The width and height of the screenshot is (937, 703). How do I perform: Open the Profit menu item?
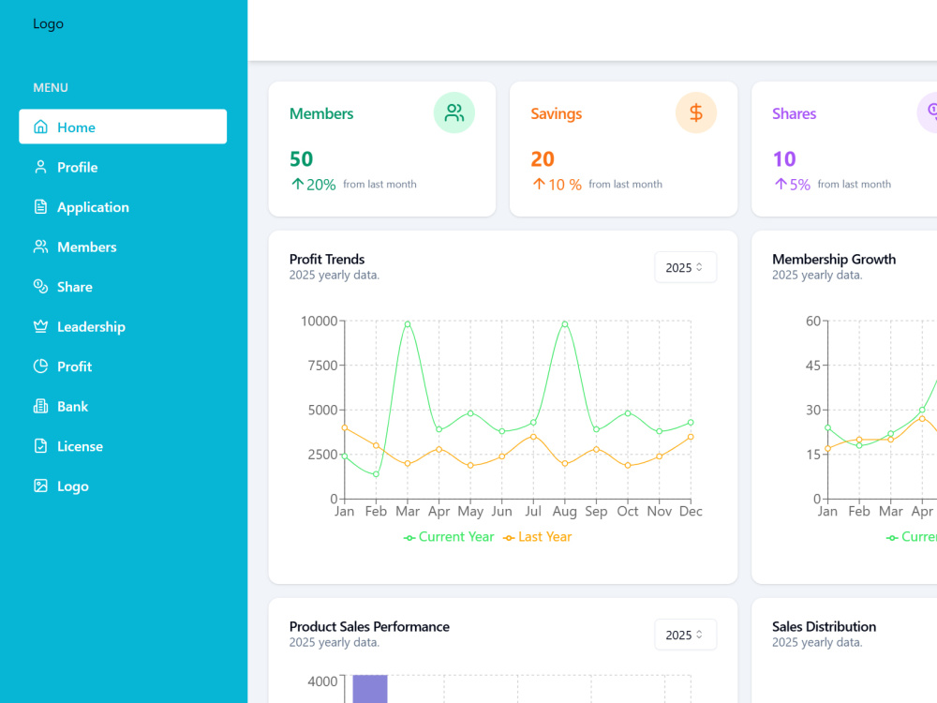[123, 366]
